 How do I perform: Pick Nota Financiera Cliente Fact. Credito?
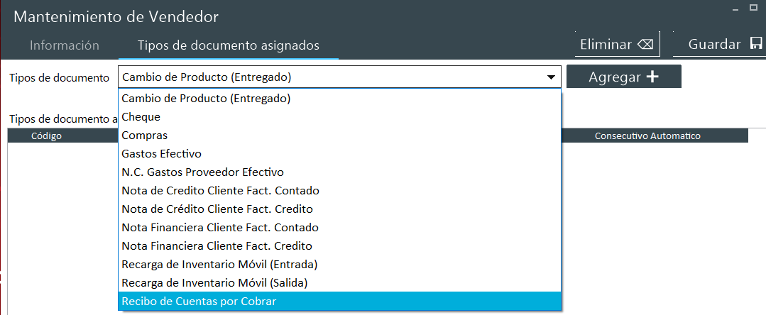(217, 246)
